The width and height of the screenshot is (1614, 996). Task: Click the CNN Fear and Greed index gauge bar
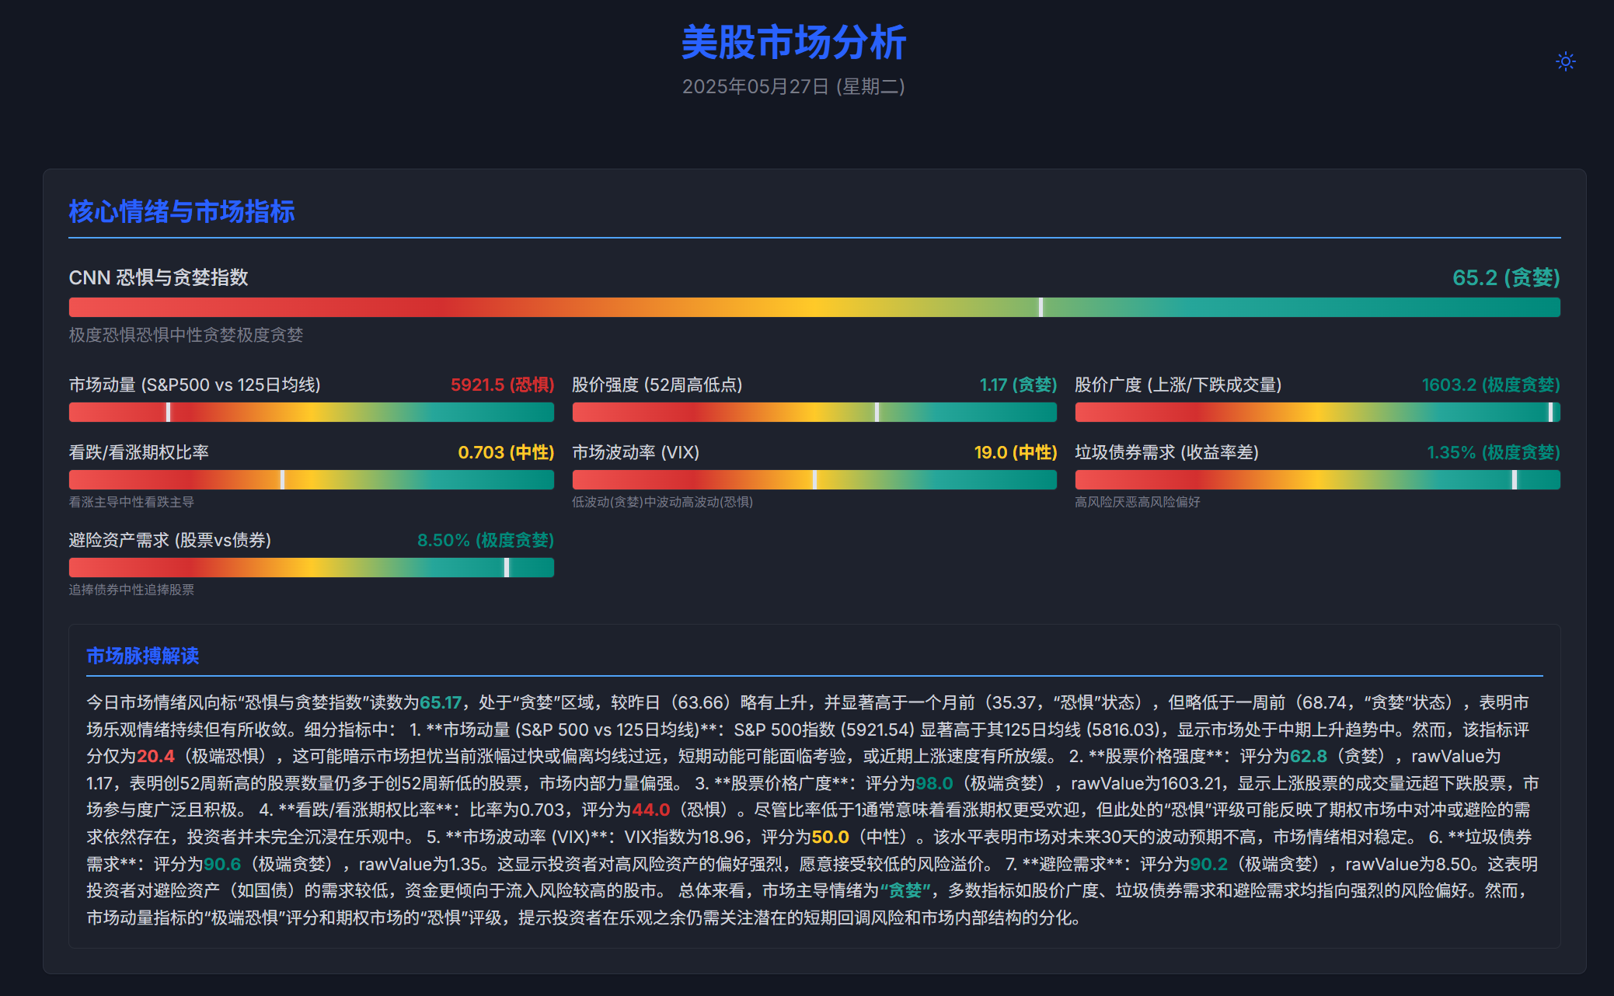click(x=814, y=307)
